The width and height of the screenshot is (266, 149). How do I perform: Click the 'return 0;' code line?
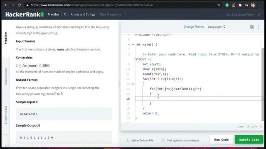point(150,113)
